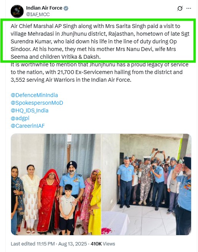Open the @DefenceMinIndia mention
Viewport: 198px width, 252px height.
[34, 95]
